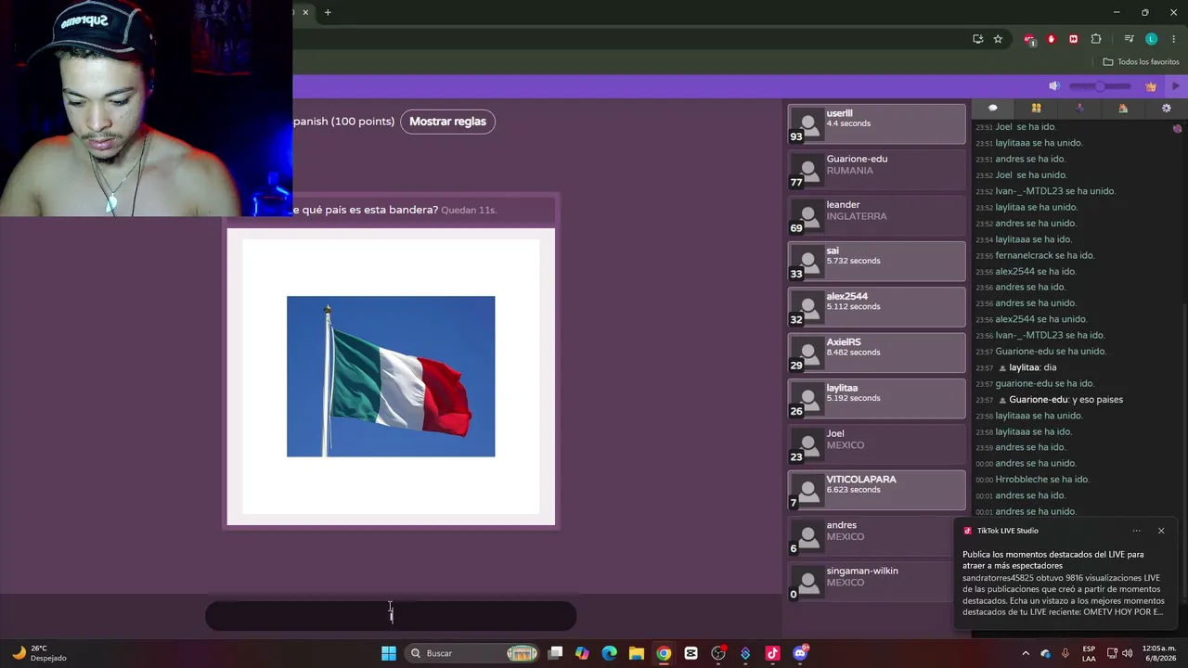Open the clock and date panel
This screenshot has width=1188, height=668.
(1158, 653)
